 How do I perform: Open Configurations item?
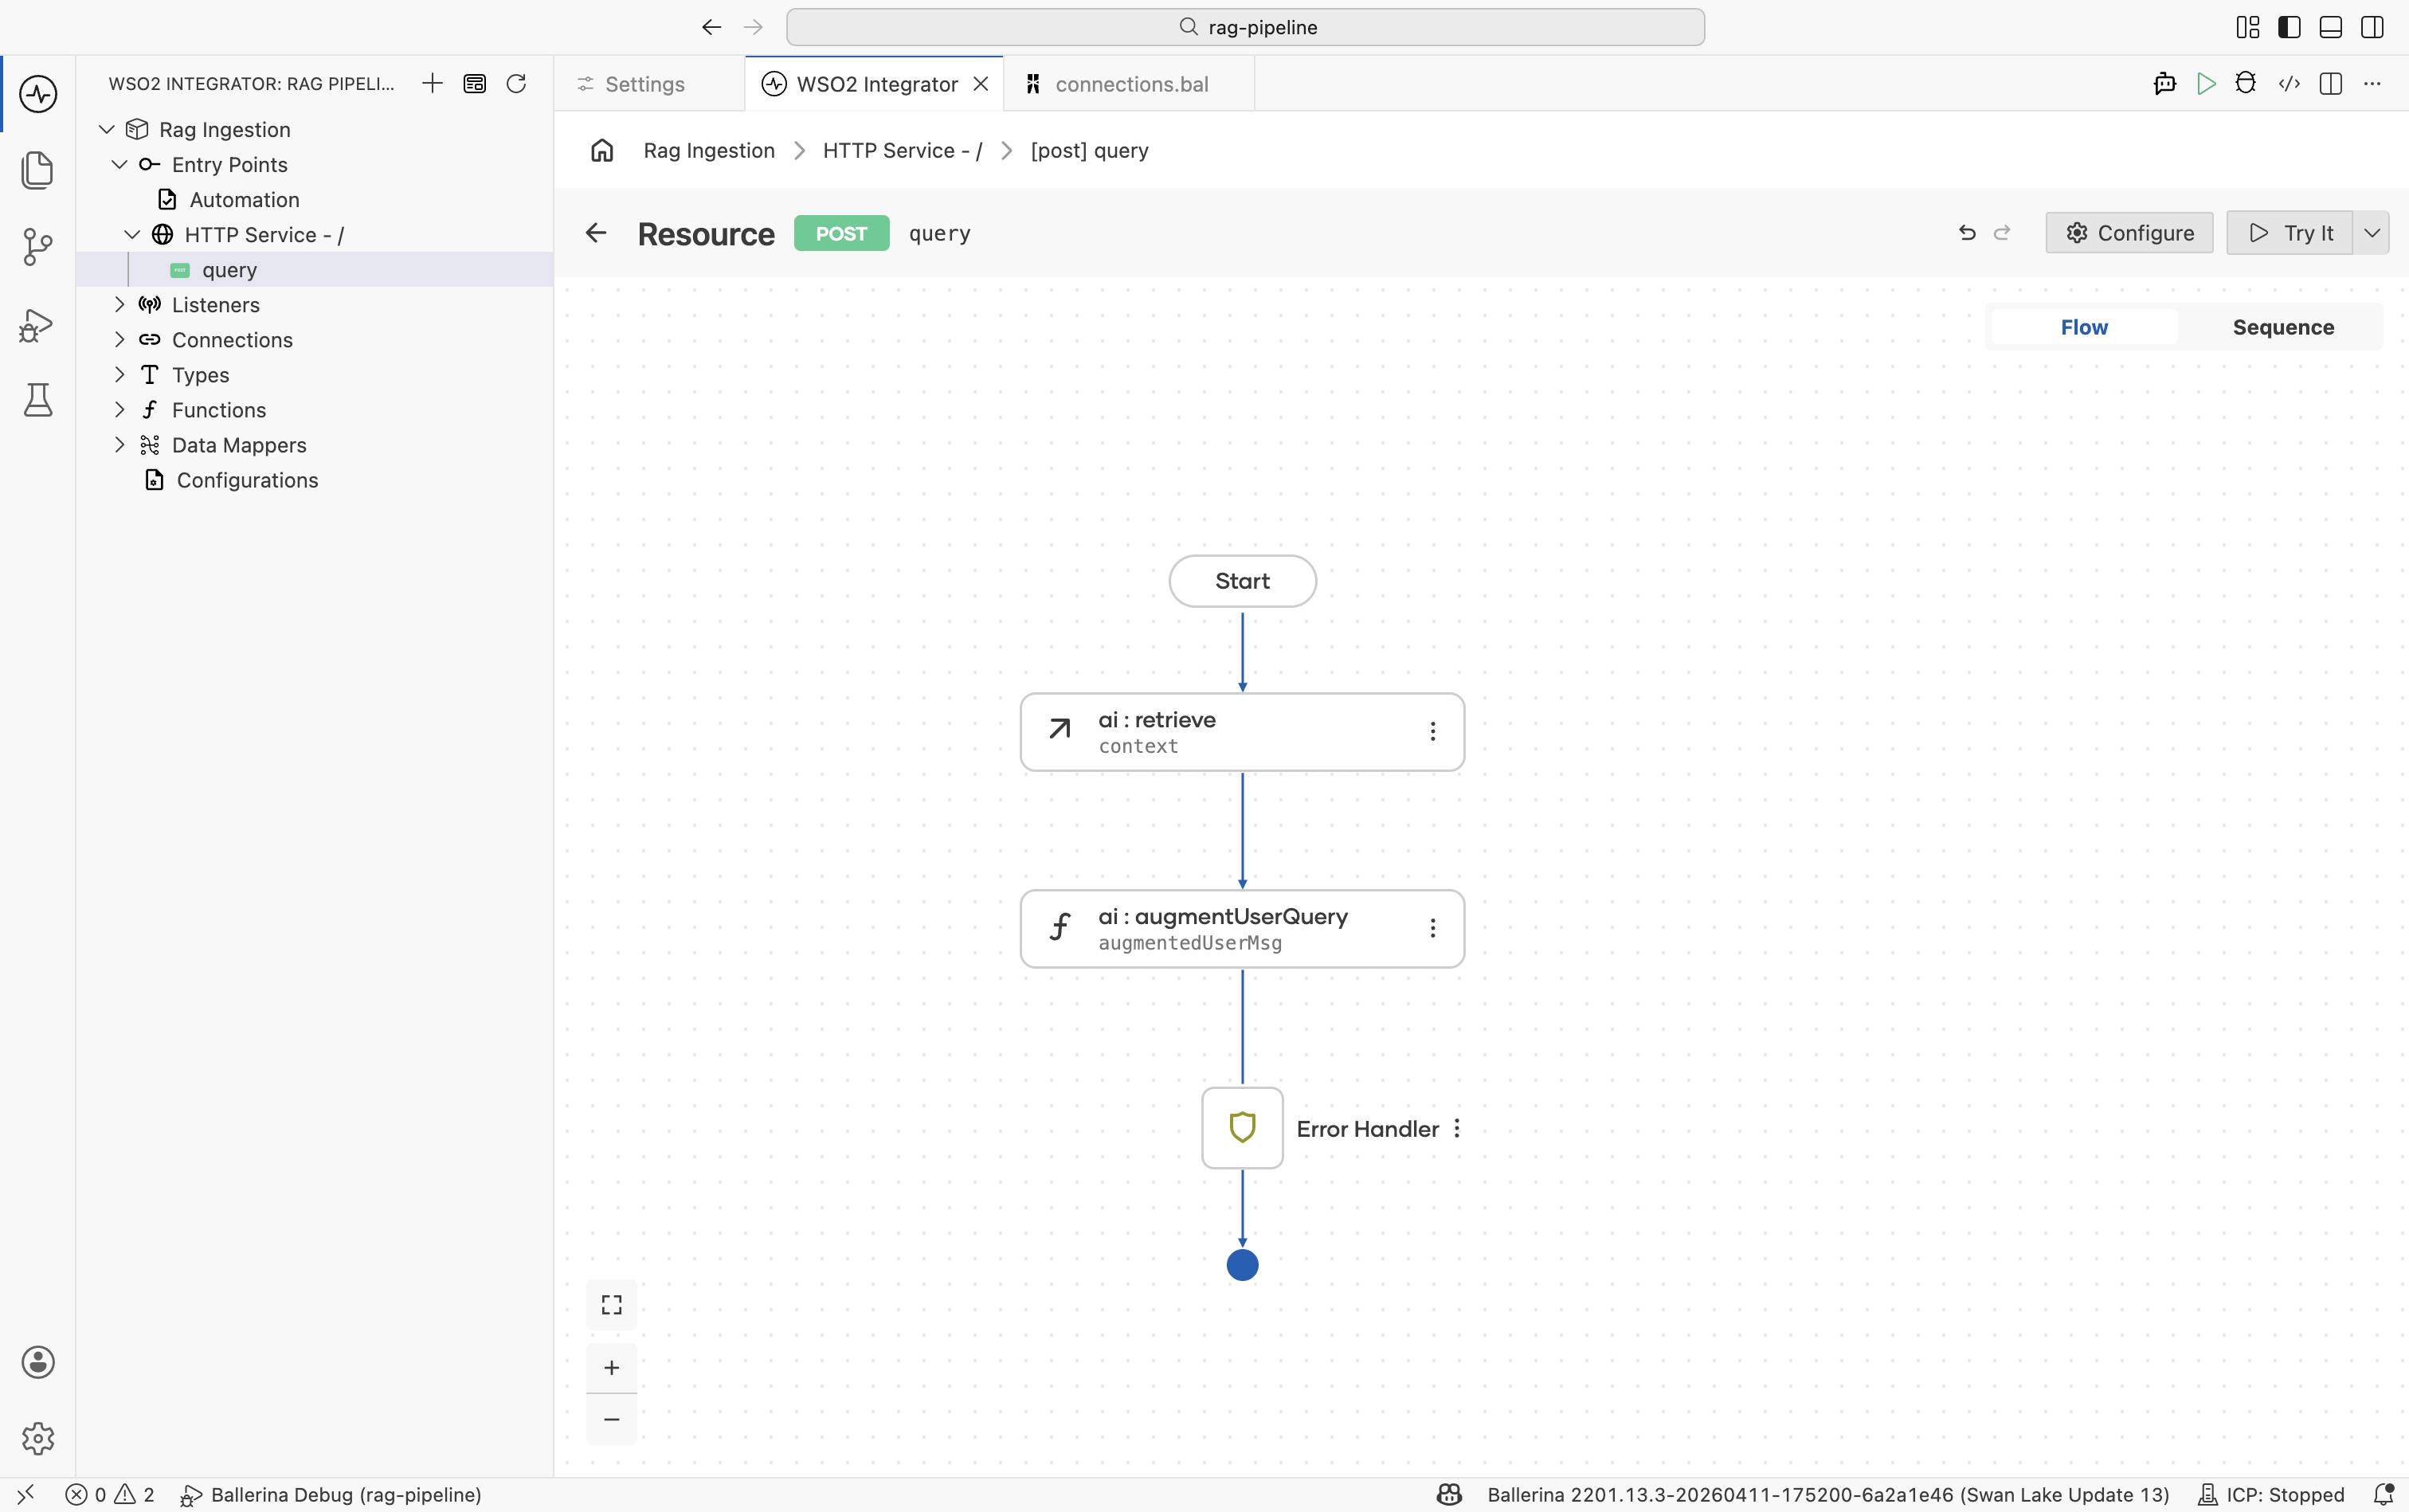[x=247, y=480]
